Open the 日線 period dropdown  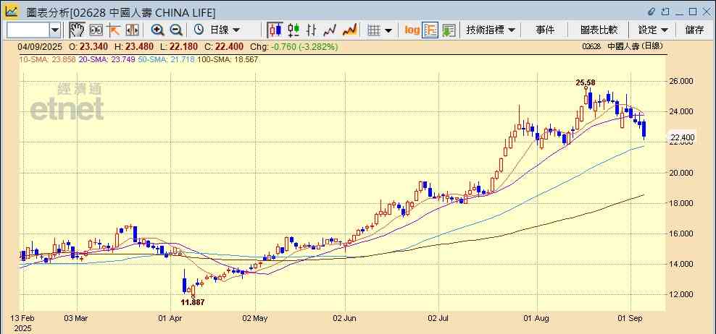224,30
